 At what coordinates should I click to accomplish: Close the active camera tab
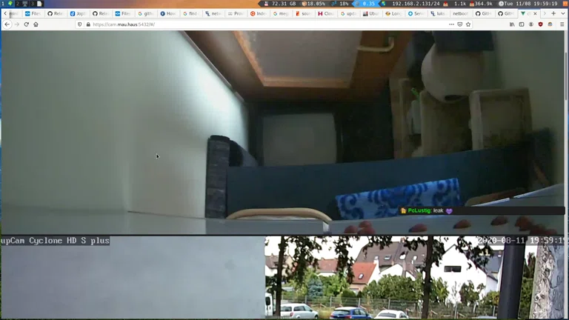point(535,13)
